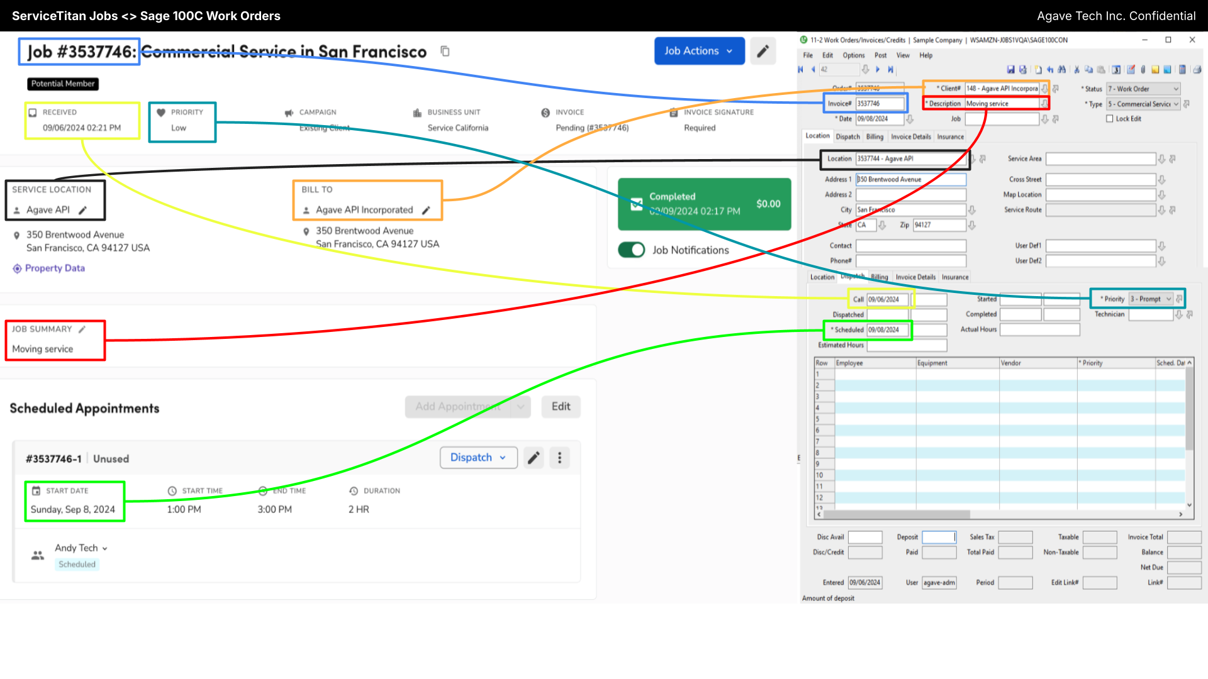Print using the printer icon in Sage
The image size is (1208, 679).
(1197, 70)
